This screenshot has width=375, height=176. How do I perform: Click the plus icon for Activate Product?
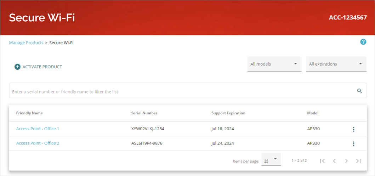[17, 67]
